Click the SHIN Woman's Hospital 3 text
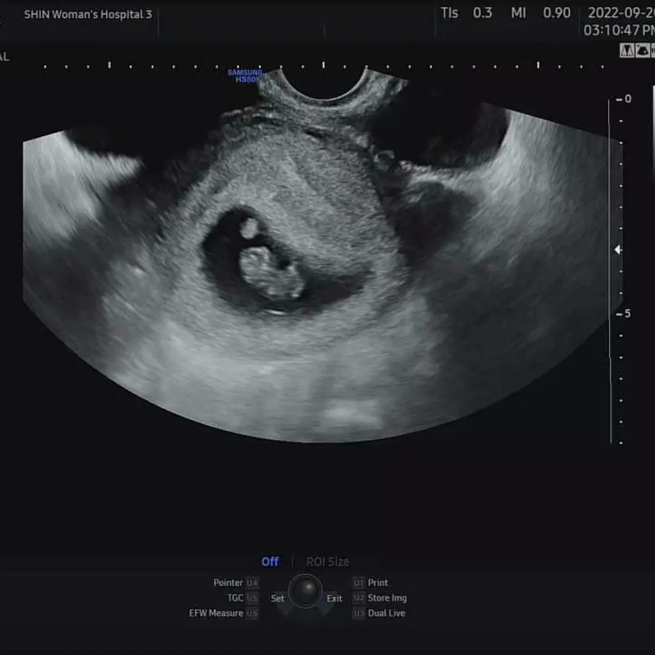 [88, 15]
